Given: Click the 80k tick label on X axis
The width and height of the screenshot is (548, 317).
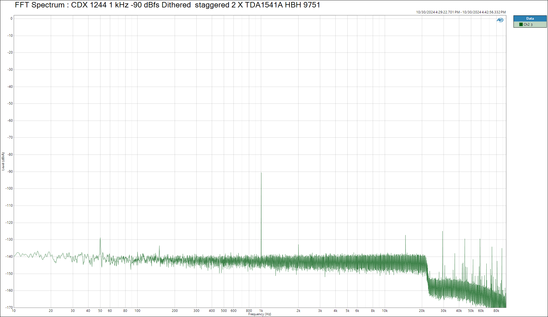Looking at the screenshot, I should pyautogui.click(x=496, y=311).
